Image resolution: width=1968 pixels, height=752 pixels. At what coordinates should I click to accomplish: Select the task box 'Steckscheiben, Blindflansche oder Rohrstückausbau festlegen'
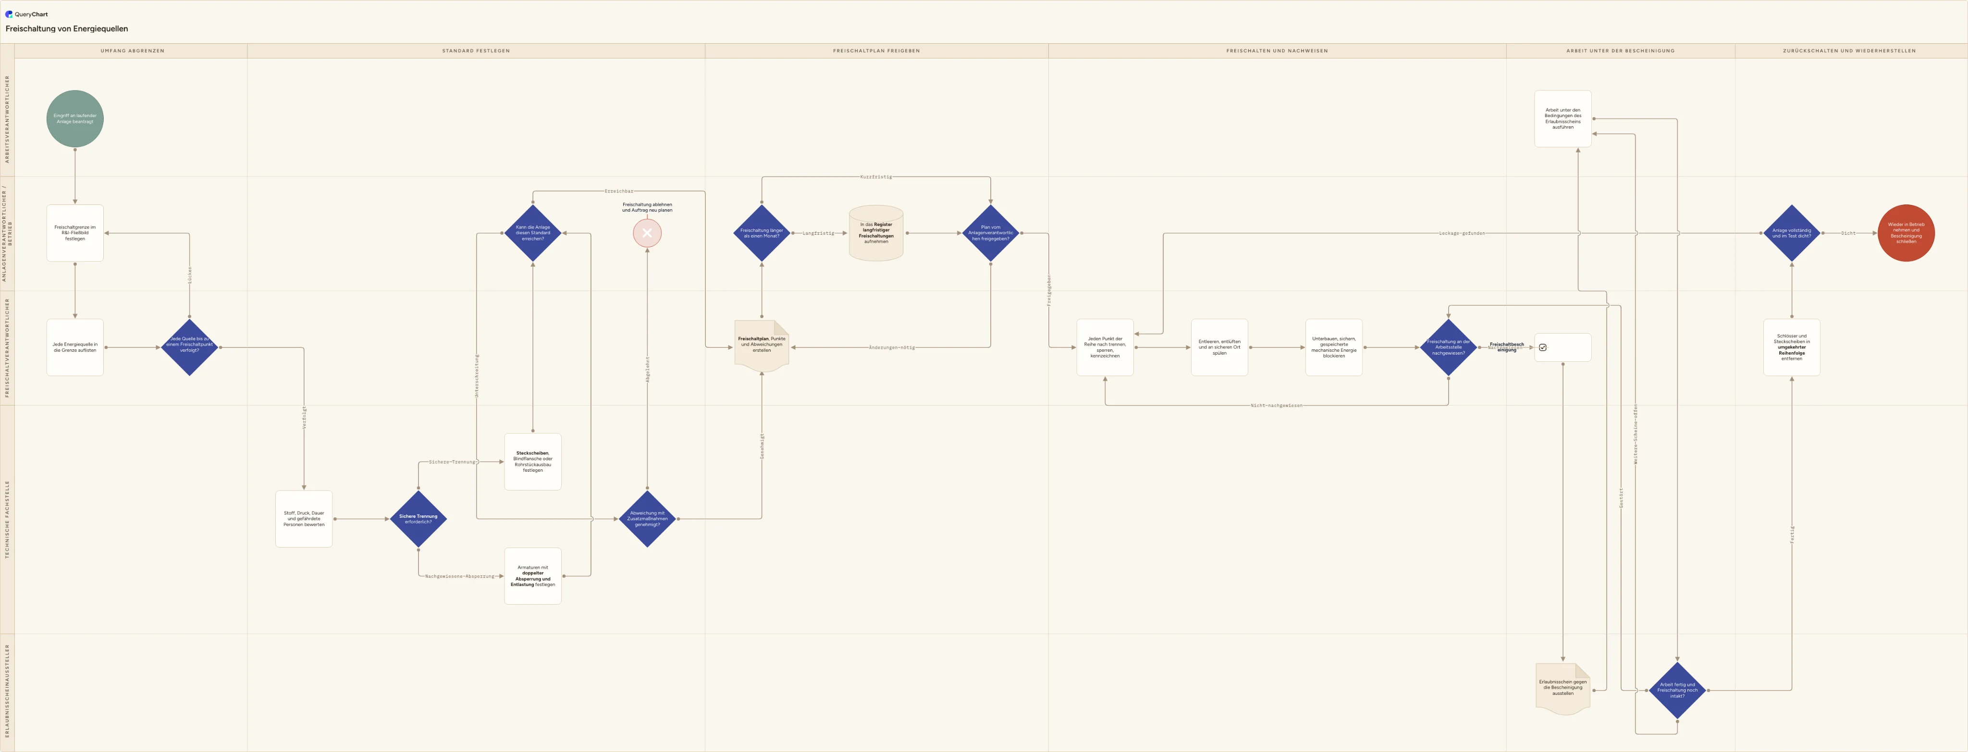coord(532,462)
